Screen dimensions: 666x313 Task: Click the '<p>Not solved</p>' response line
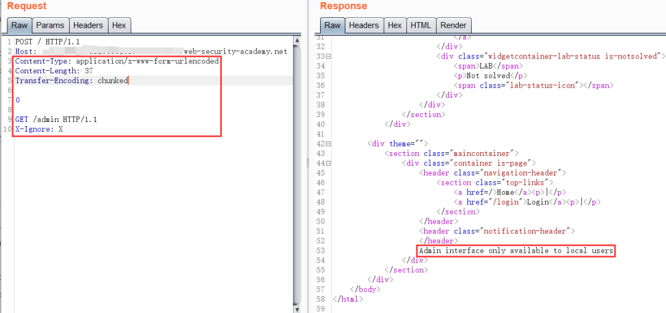(491, 76)
